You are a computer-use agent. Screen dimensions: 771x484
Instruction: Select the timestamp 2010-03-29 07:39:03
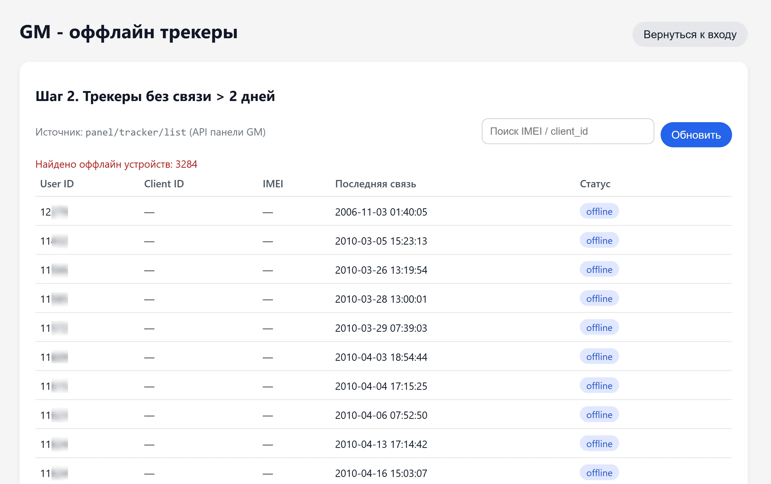click(x=381, y=328)
